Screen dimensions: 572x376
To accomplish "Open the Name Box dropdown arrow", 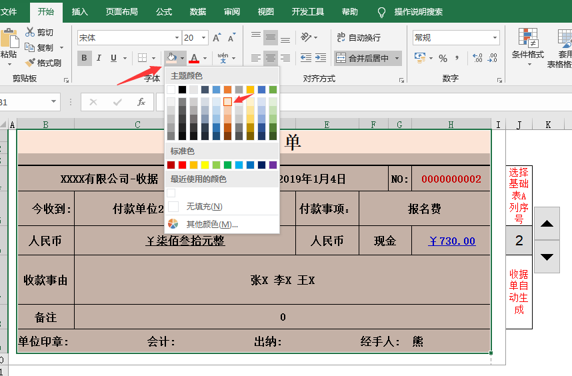I will pos(53,102).
